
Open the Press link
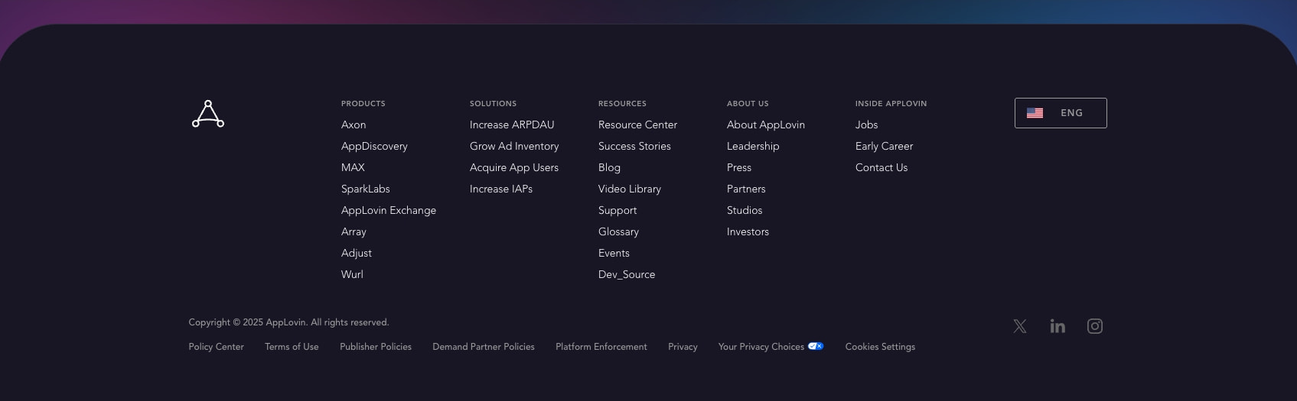739,167
